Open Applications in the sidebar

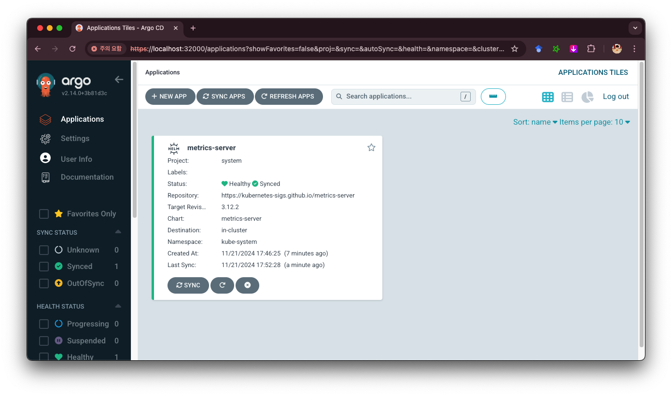(82, 119)
